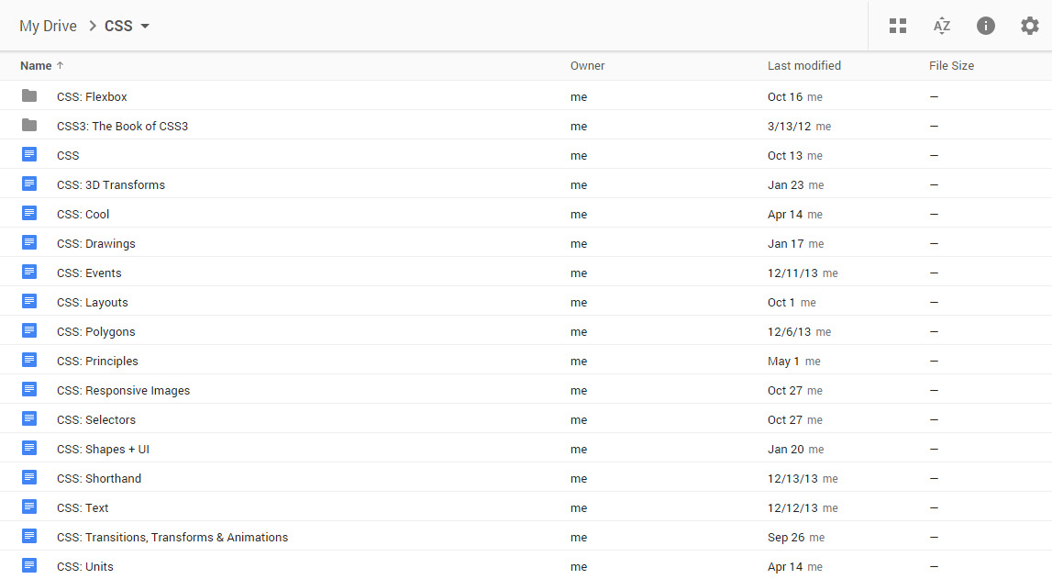Select the CSS: Cool file name
1052x579 pixels.
[x=83, y=215]
